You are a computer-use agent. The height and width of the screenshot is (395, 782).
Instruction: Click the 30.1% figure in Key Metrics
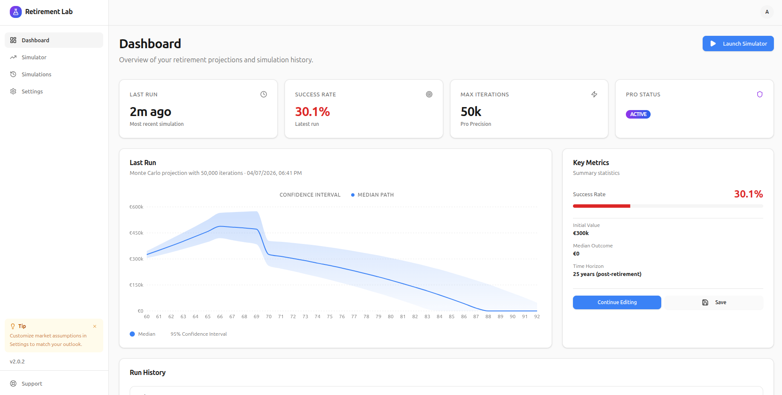(748, 194)
